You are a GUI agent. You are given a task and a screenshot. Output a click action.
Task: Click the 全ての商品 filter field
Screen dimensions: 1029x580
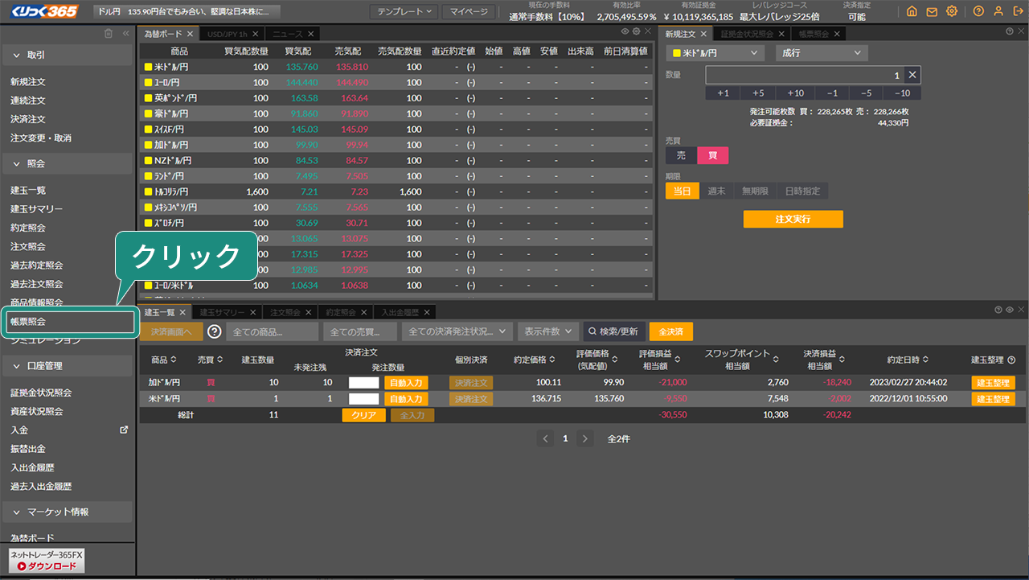coord(273,331)
